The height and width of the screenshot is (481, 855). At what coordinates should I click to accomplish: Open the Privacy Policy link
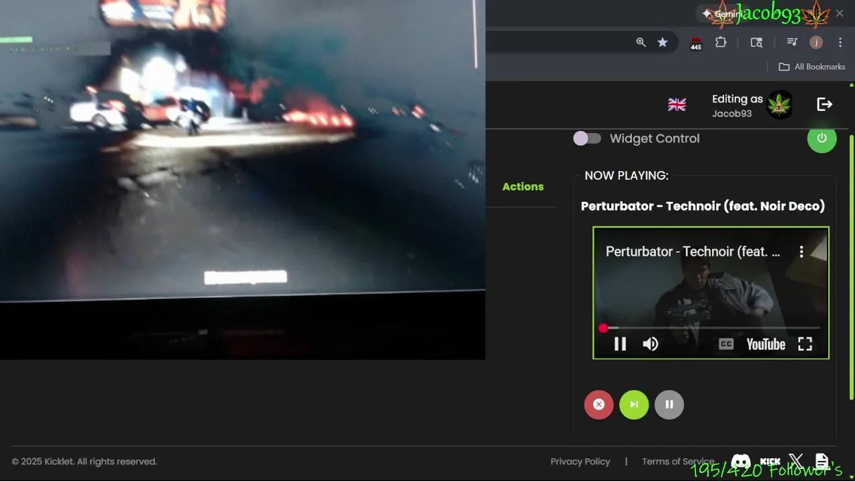pos(580,462)
